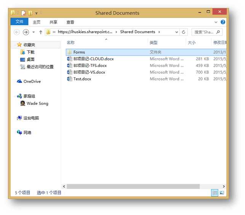Screen dimensions: 245x215
Task: Open 下载 in the navigation pane
Action: point(30,52)
